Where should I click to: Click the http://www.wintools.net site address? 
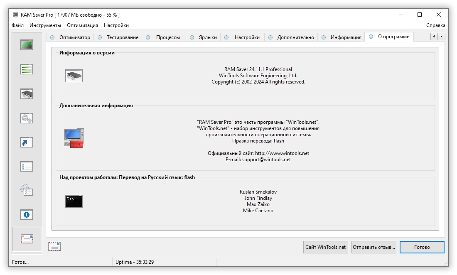282,153
